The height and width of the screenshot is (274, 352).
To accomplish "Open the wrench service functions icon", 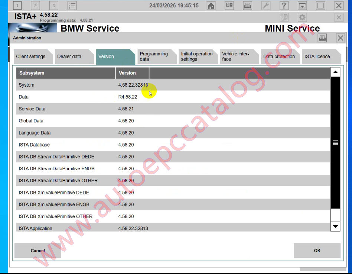I will [266, 6].
